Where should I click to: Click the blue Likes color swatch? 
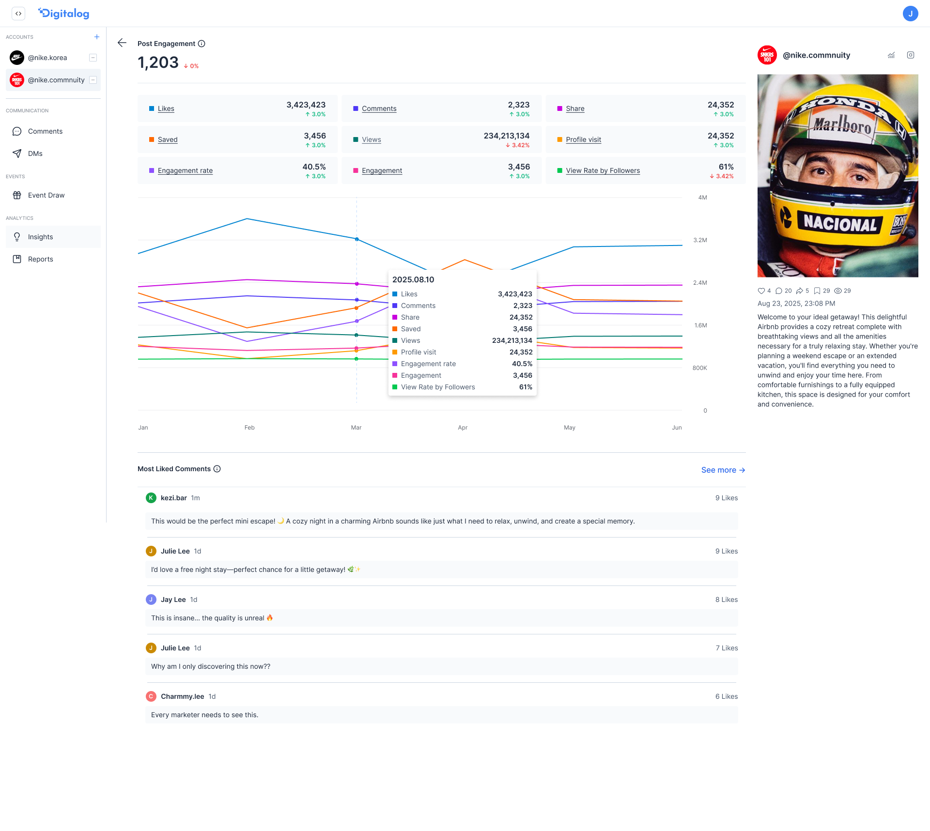coord(151,108)
